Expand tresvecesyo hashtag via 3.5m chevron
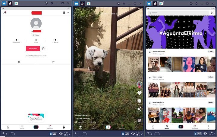Image resolution: width=217 pixels, height=137 pixels. click(x=211, y=77)
